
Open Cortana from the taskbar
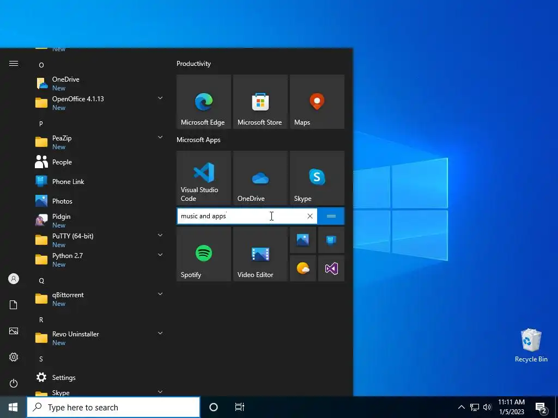coord(214,407)
